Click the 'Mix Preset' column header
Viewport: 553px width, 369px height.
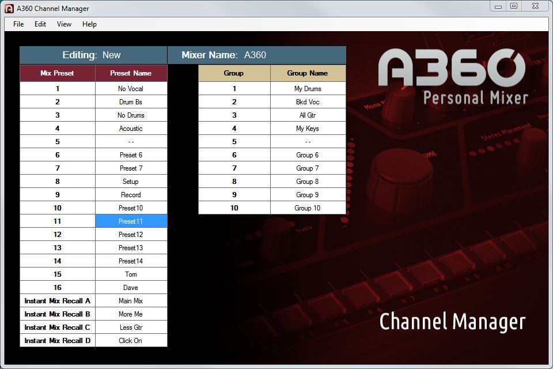[58, 73]
